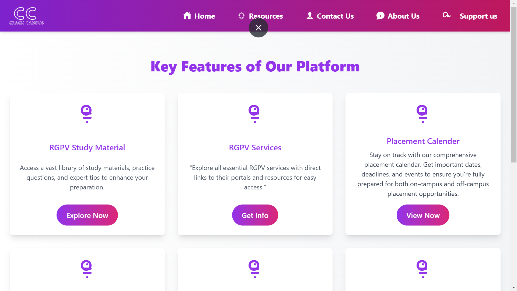
Task: Click the scroll down arrow on scrollbar
Action: point(513,287)
